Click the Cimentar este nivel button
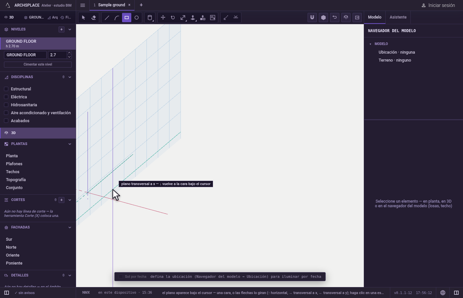463x298 pixels. 38,65
